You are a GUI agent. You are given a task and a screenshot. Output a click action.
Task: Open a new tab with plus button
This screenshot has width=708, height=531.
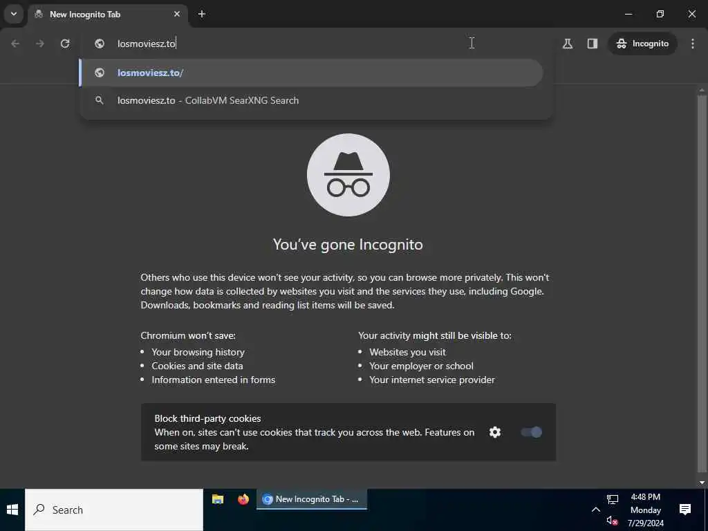pos(202,14)
